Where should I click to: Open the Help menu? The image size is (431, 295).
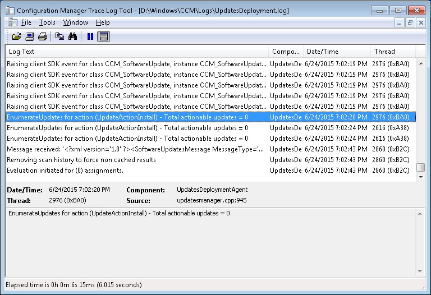pos(103,22)
